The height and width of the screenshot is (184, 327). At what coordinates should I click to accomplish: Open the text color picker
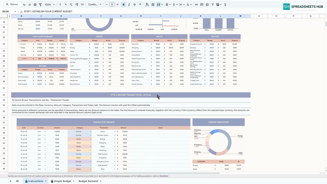pos(140,5)
